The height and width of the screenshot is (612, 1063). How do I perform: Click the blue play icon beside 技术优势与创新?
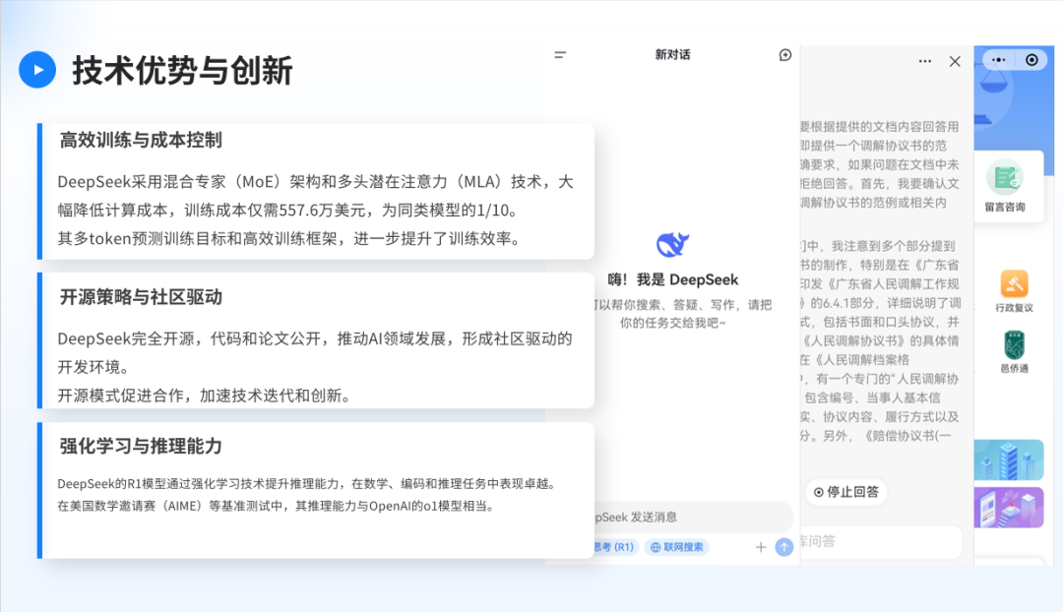coord(37,70)
